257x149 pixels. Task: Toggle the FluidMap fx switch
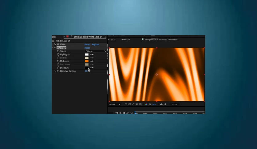point(55,44)
